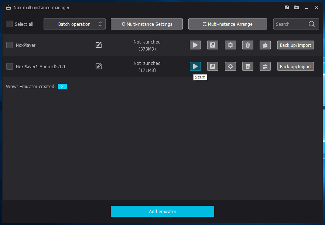Screen dimensions: 325x225
Task: Edit the NoxPlayer1-Android5.1.1 name
Action: pyautogui.click(x=99, y=66)
